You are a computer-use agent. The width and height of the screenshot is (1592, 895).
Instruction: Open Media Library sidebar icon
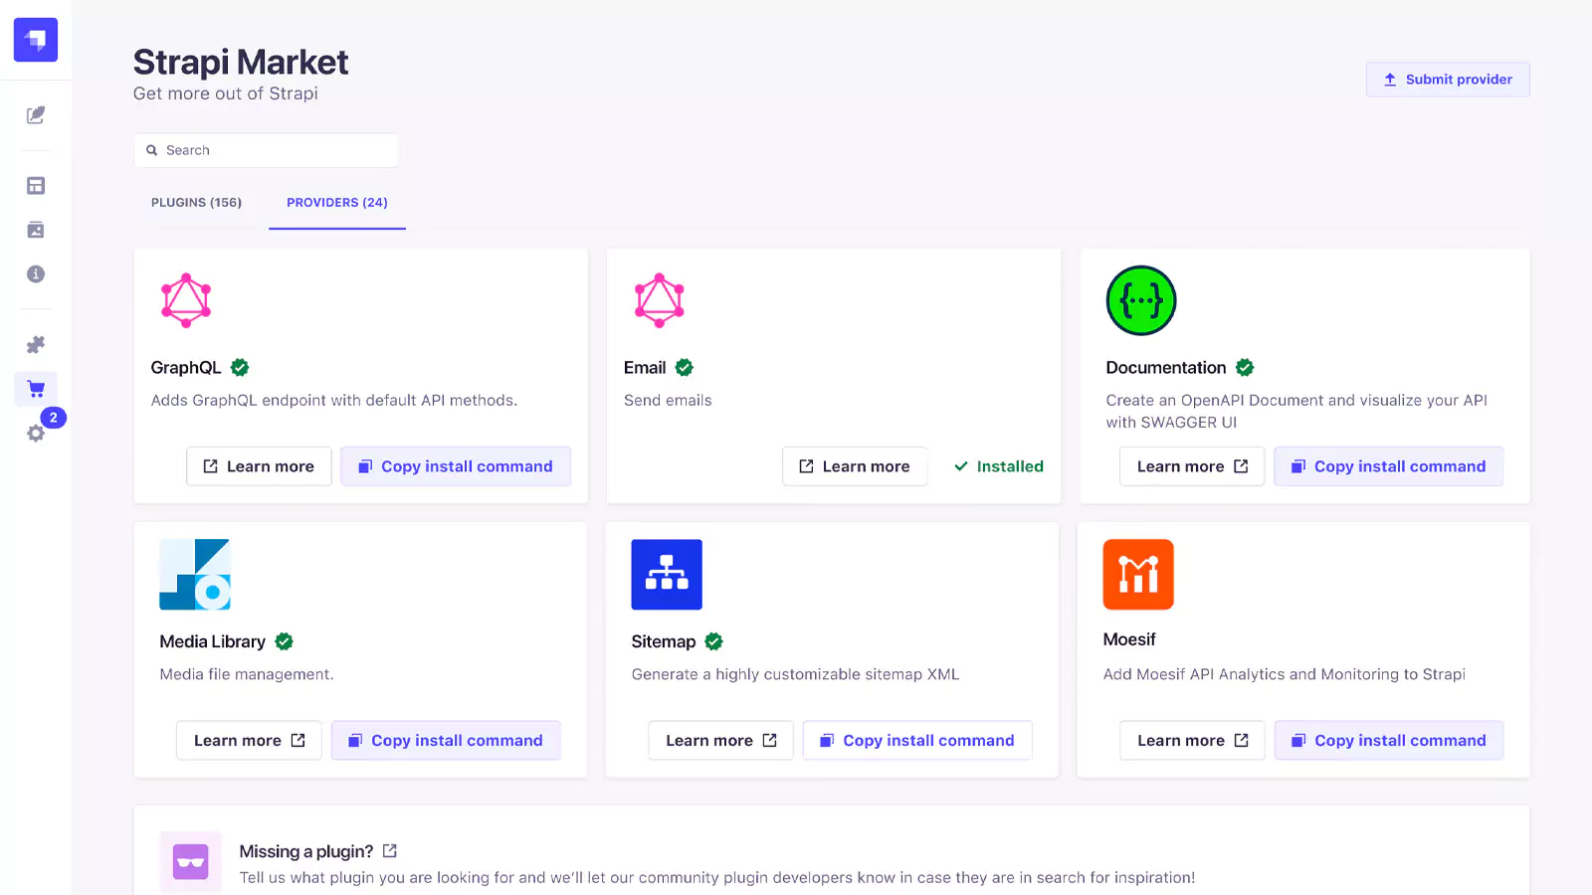(x=36, y=230)
